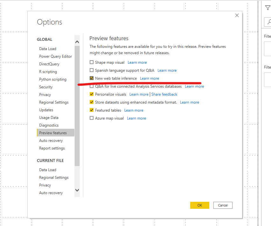The height and width of the screenshot is (226, 271).
Task: Click the search box in the Filters pane
Action: (268, 22)
